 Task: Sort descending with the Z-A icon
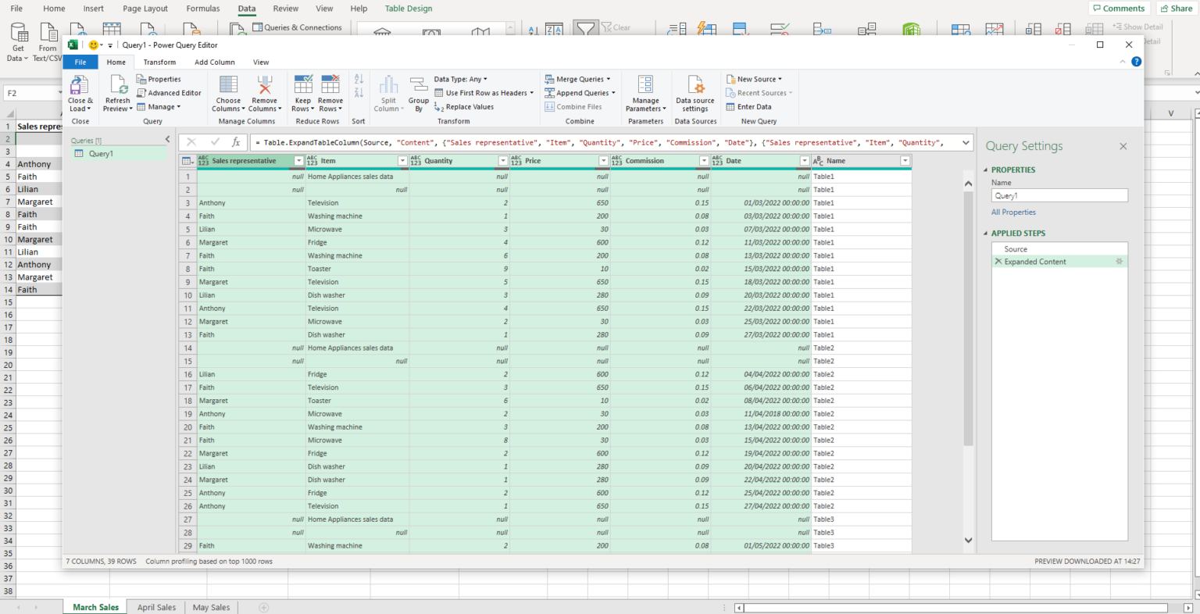pos(359,93)
